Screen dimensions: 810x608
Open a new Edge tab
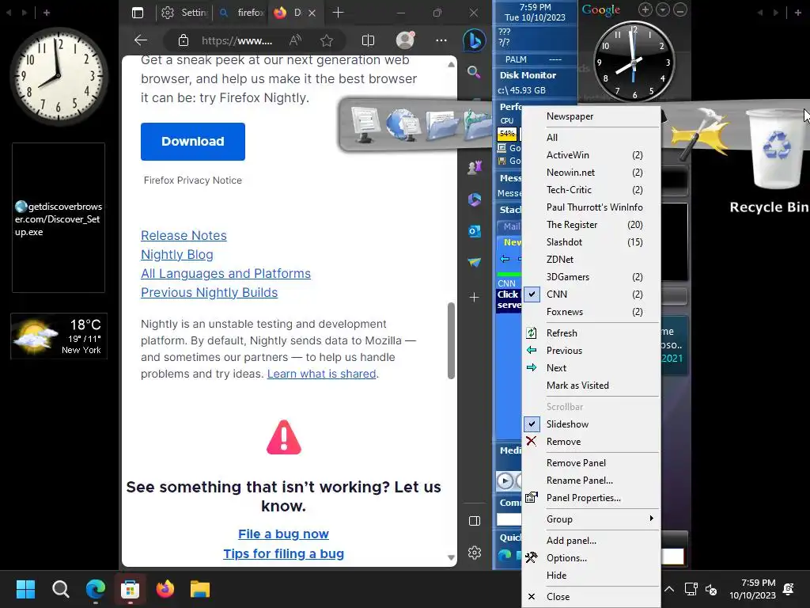tap(338, 13)
